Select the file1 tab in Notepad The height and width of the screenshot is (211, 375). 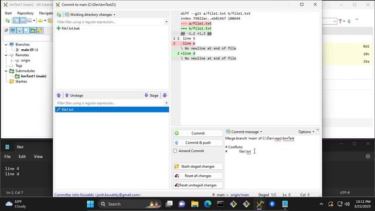[20, 147]
